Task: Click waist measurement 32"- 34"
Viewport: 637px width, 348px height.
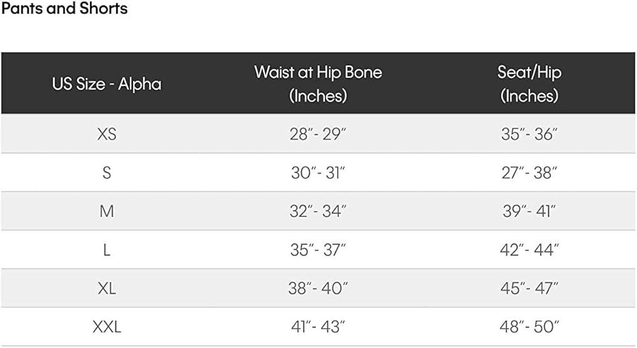Action: coord(318,211)
